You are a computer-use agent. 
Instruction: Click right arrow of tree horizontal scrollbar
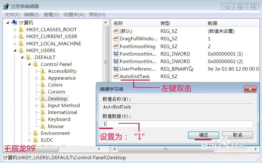pos(99,149)
